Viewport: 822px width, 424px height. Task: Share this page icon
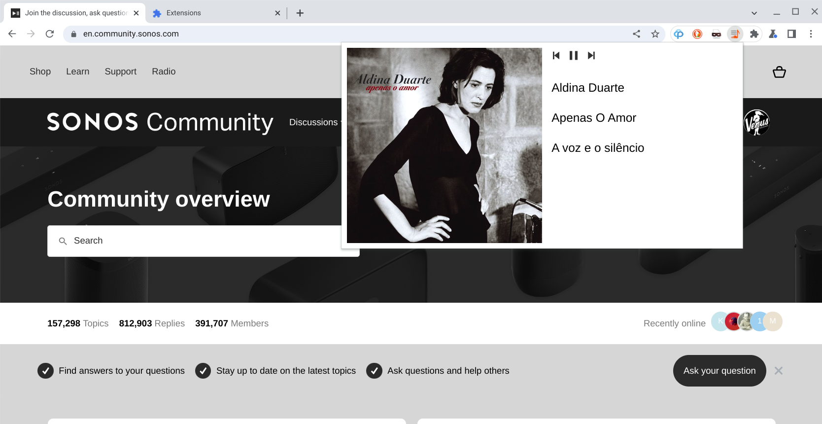[x=637, y=34]
